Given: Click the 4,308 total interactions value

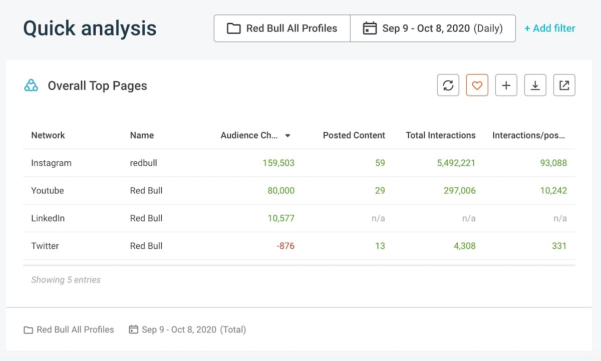Looking at the screenshot, I should (465, 245).
